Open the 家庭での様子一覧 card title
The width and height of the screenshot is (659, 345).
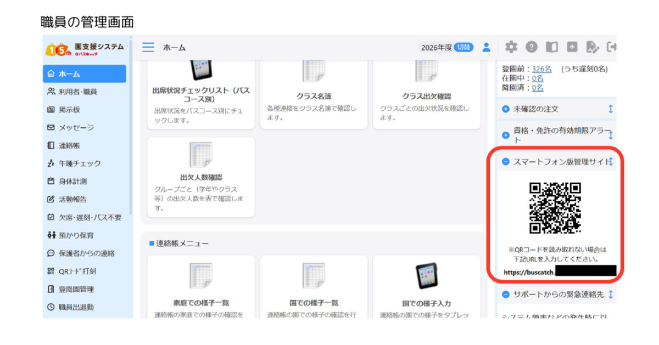point(201,303)
